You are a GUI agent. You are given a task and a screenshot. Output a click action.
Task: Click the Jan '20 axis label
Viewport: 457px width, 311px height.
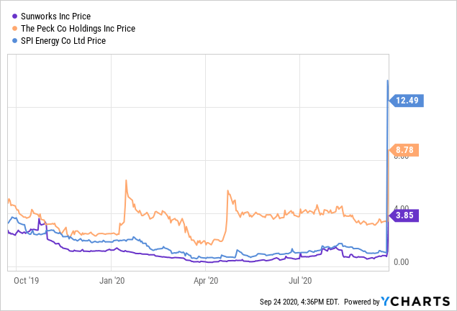[x=112, y=280]
